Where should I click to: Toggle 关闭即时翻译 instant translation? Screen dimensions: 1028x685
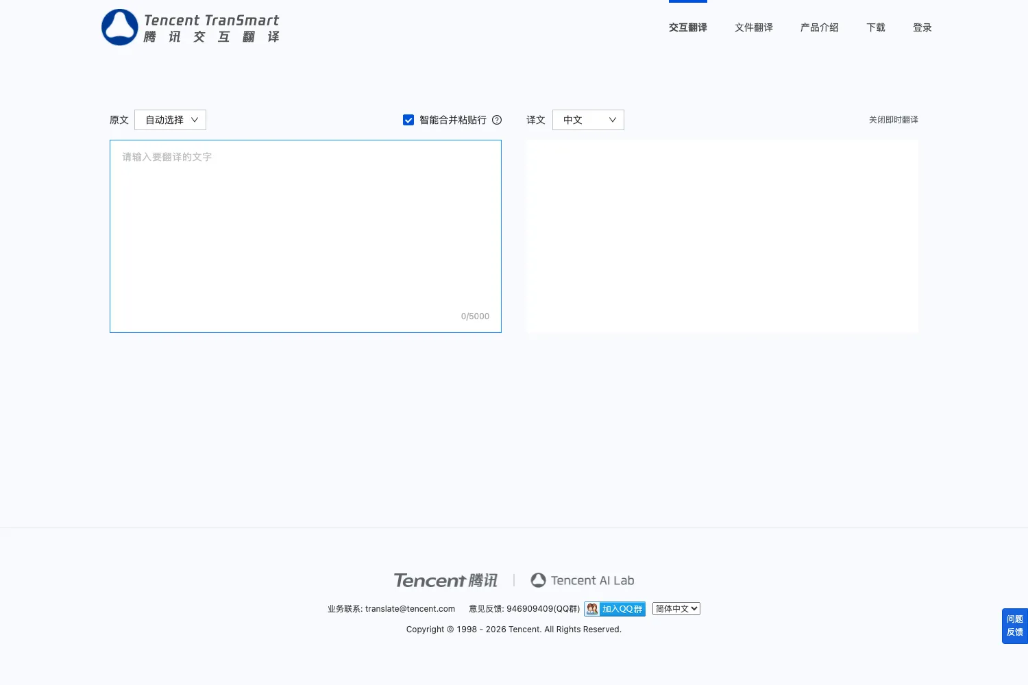point(894,120)
